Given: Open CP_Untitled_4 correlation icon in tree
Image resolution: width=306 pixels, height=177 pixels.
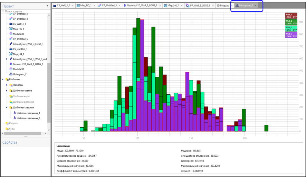Looking at the screenshot, I should [11, 19].
